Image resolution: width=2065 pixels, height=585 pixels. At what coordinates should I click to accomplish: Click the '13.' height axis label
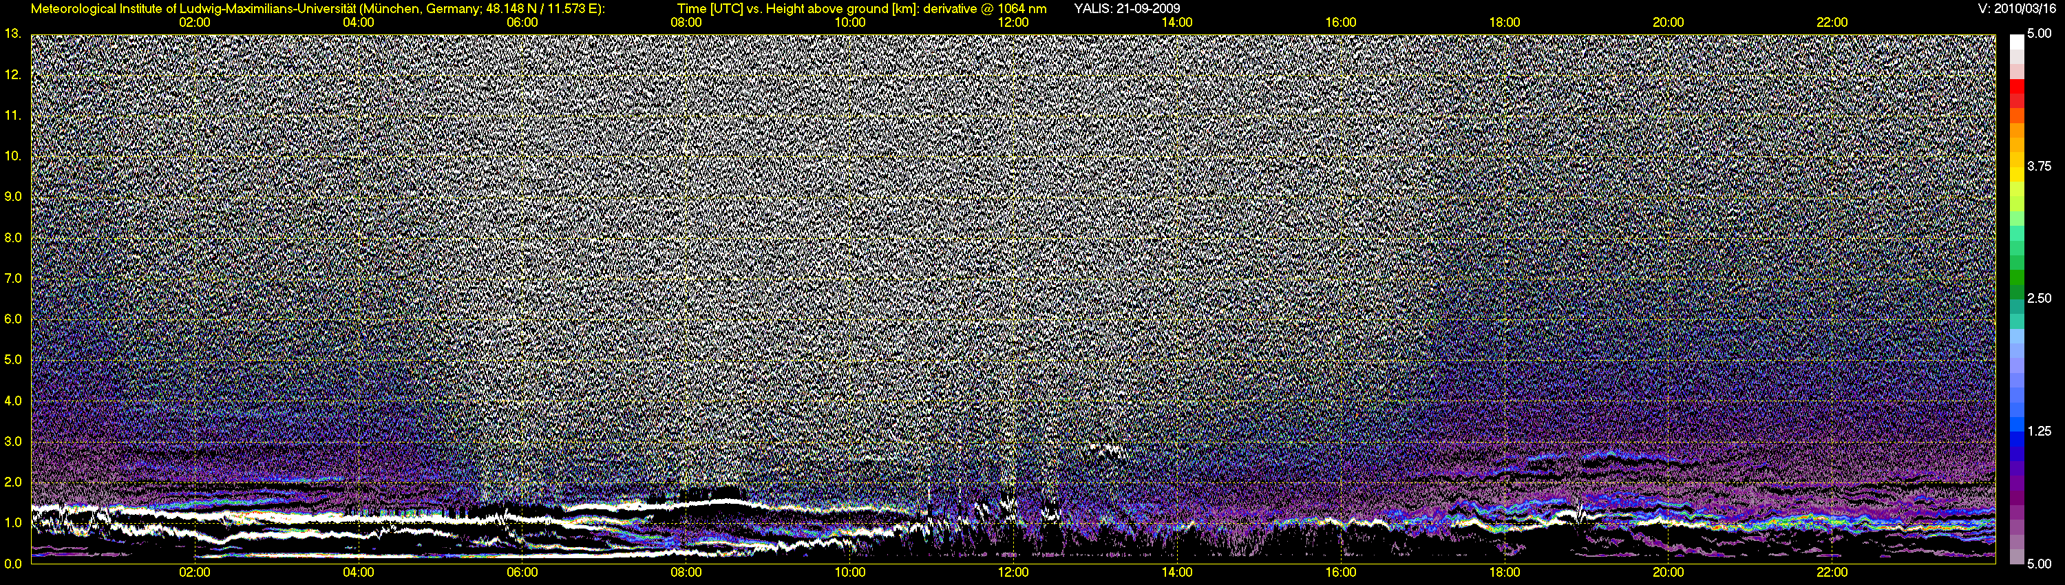pyautogui.click(x=12, y=34)
